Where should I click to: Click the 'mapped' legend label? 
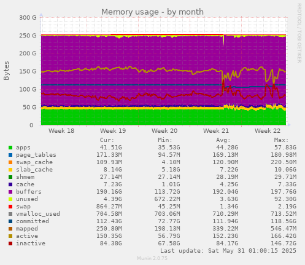click(x=27, y=229)
